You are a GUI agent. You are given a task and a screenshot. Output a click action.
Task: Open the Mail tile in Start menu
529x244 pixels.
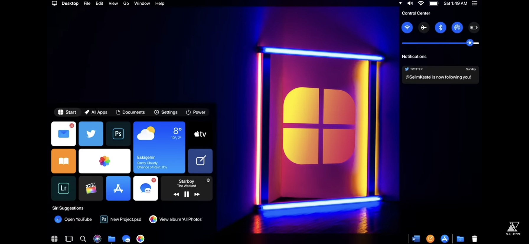click(63, 134)
